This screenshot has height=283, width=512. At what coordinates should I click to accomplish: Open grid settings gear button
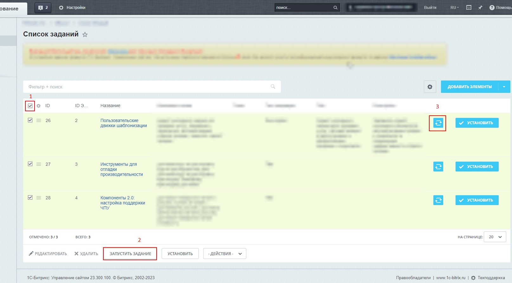430,87
